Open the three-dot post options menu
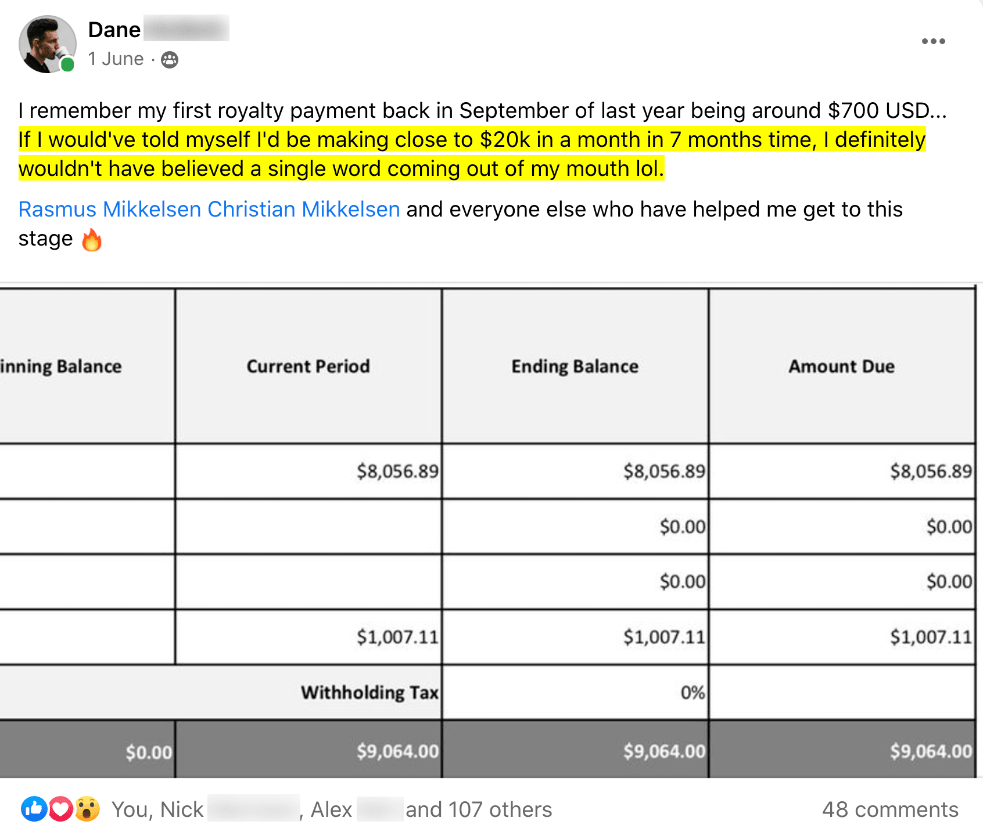983x839 pixels. (x=933, y=41)
